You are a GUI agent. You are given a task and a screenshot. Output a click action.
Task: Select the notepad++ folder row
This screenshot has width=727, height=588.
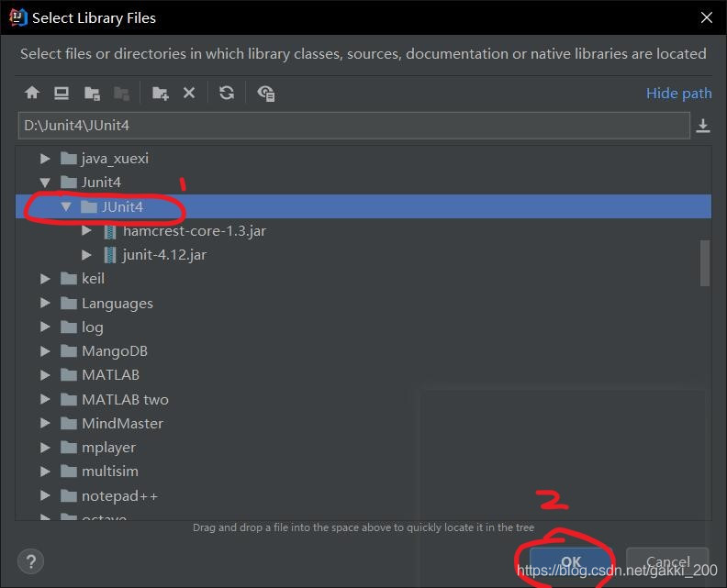pos(363,495)
